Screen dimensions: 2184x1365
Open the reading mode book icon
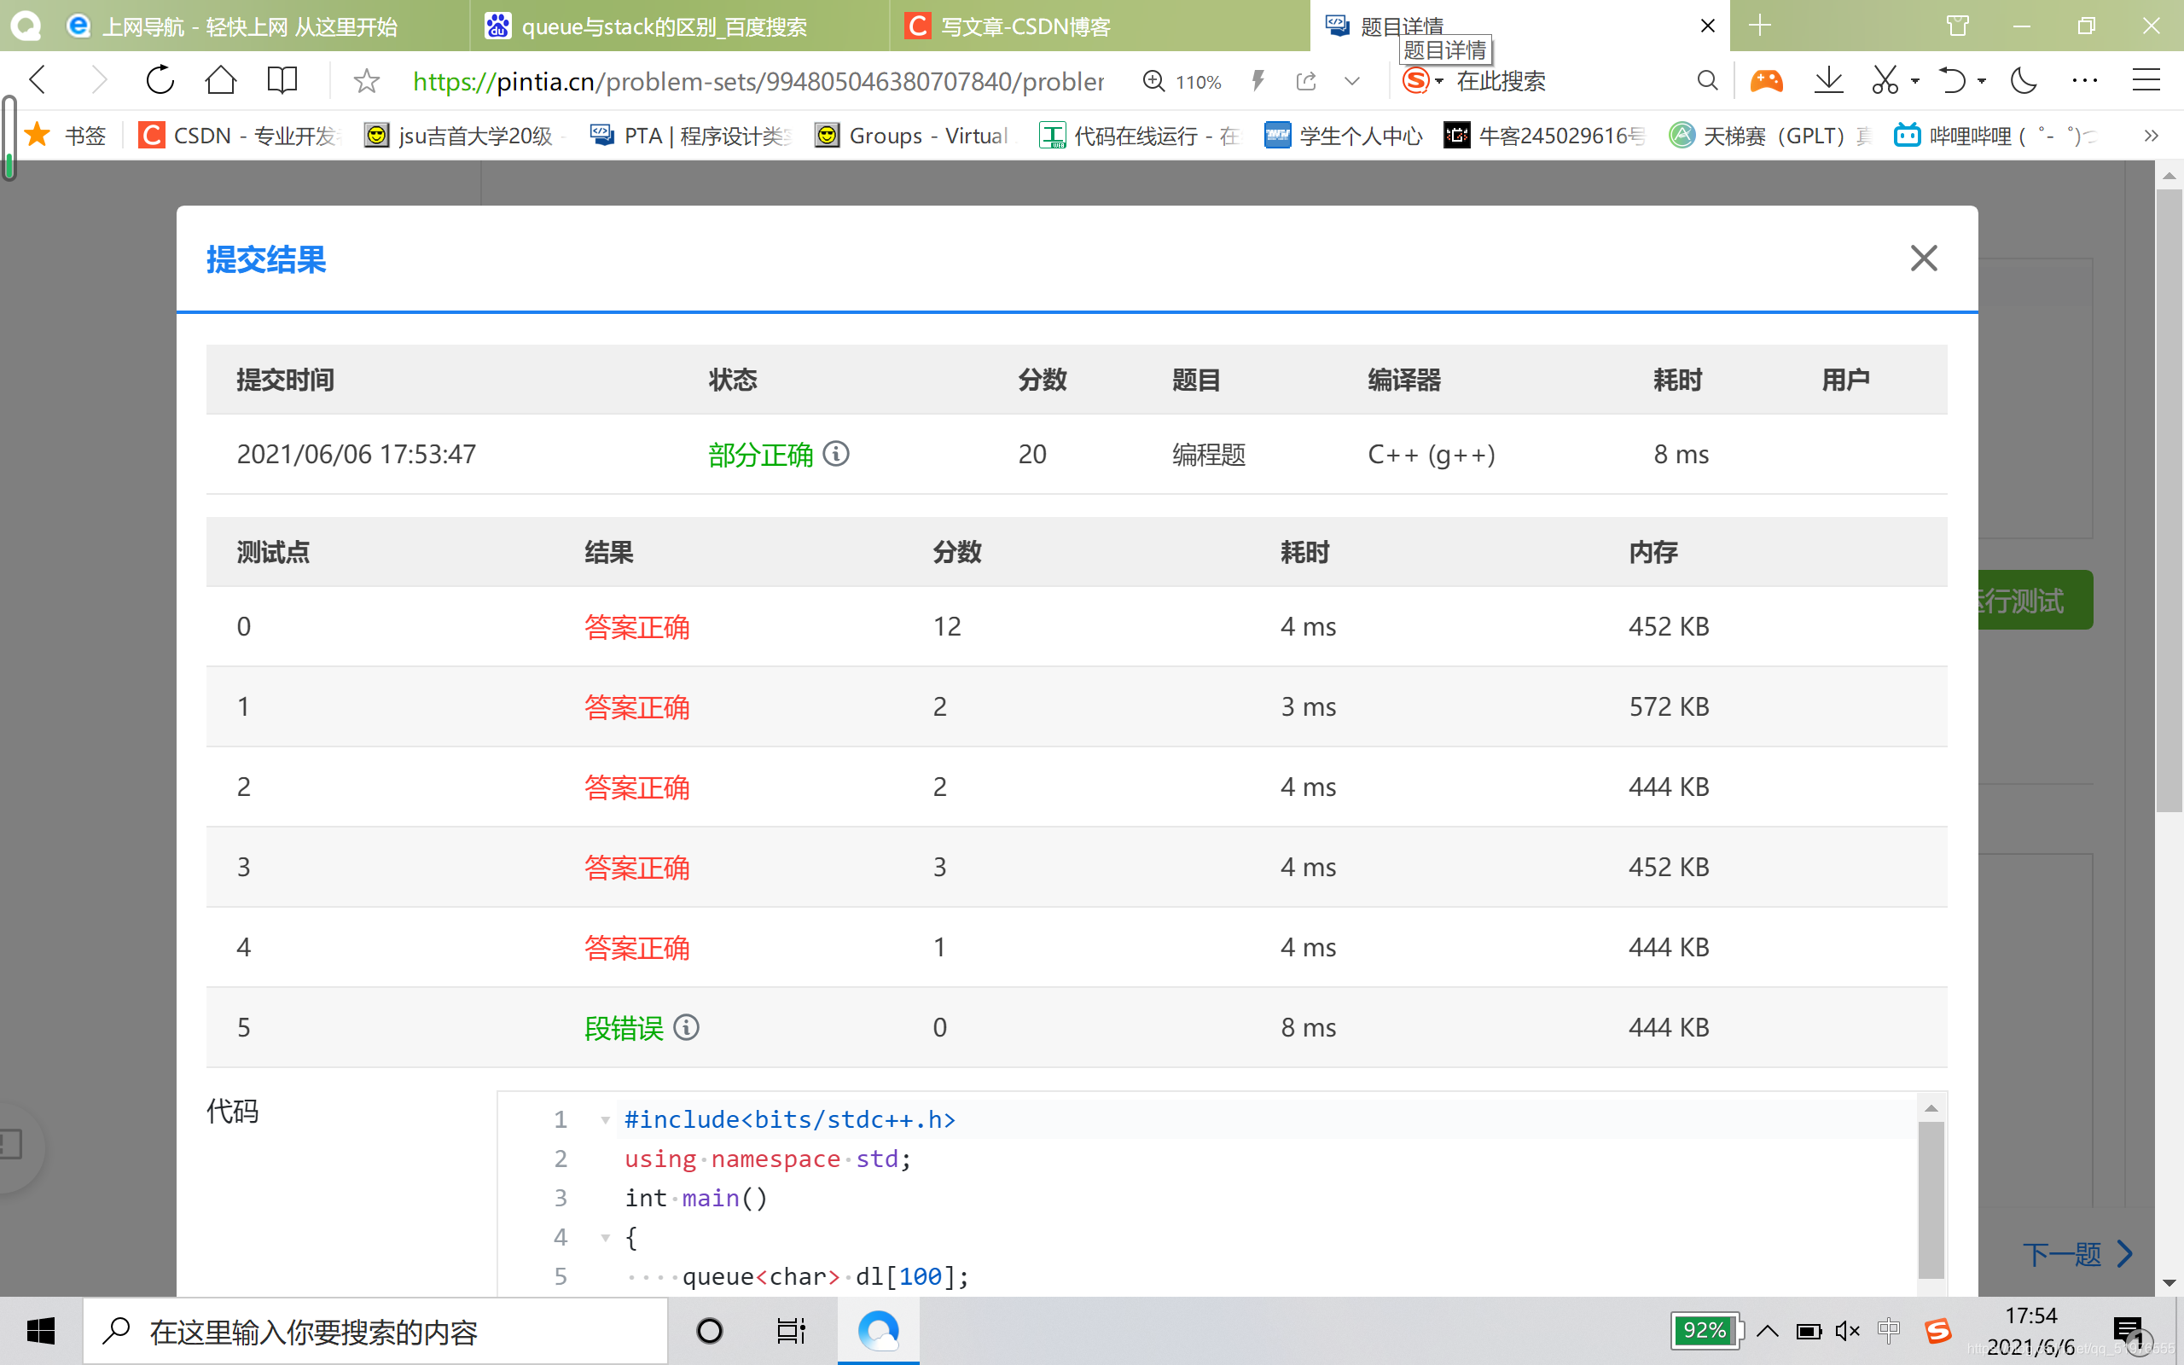click(x=282, y=80)
